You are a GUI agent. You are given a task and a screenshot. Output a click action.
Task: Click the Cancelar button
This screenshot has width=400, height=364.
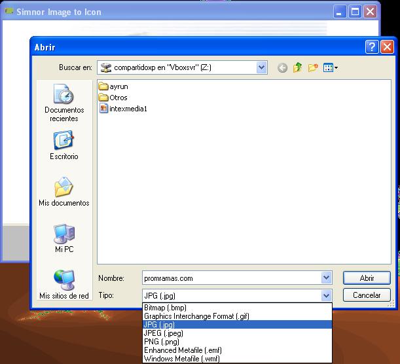[x=367, y=295]
